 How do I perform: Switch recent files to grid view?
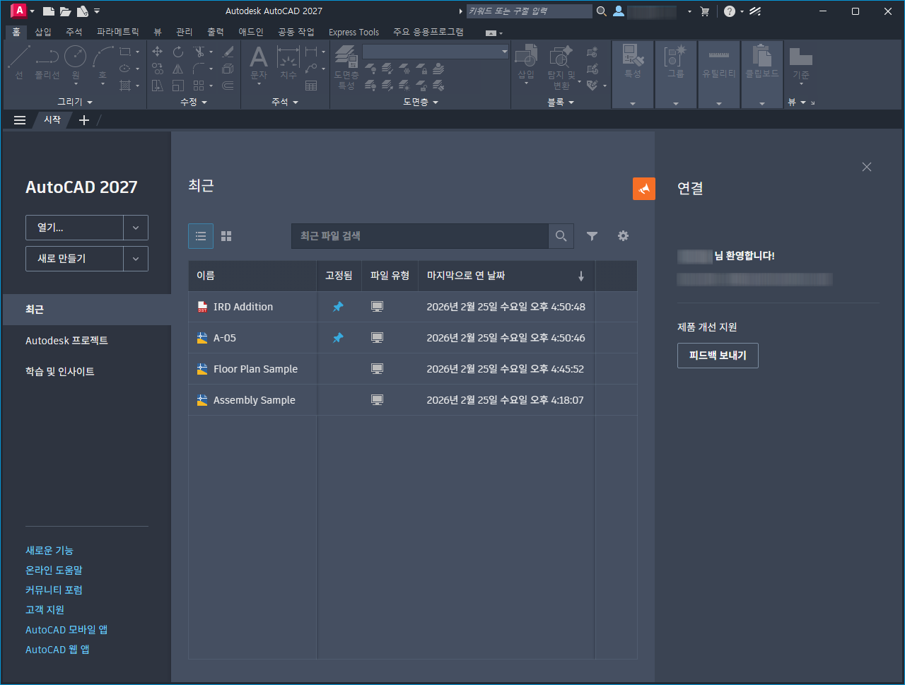point(226,236)
